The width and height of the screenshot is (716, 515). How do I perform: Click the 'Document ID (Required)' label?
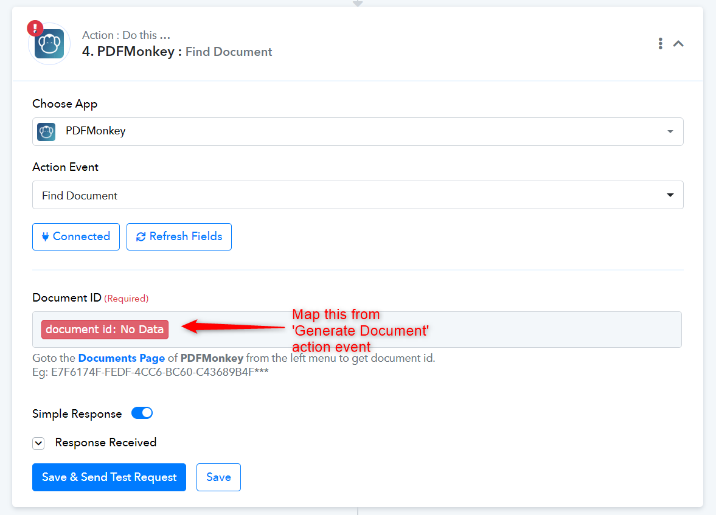tap(91, 298)
